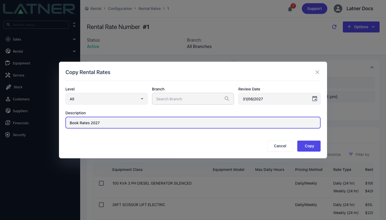The height and width of the screenshot is (220, 386).
Task: Click the Copy button
Action: pyautogui.click(x=309, y=146)
